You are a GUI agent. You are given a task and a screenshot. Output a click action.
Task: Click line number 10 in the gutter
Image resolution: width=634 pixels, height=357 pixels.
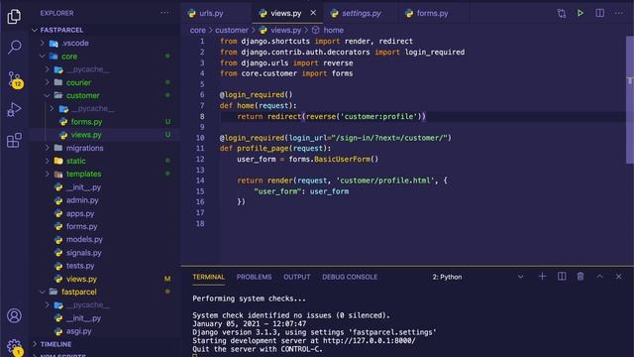[200, 138]
